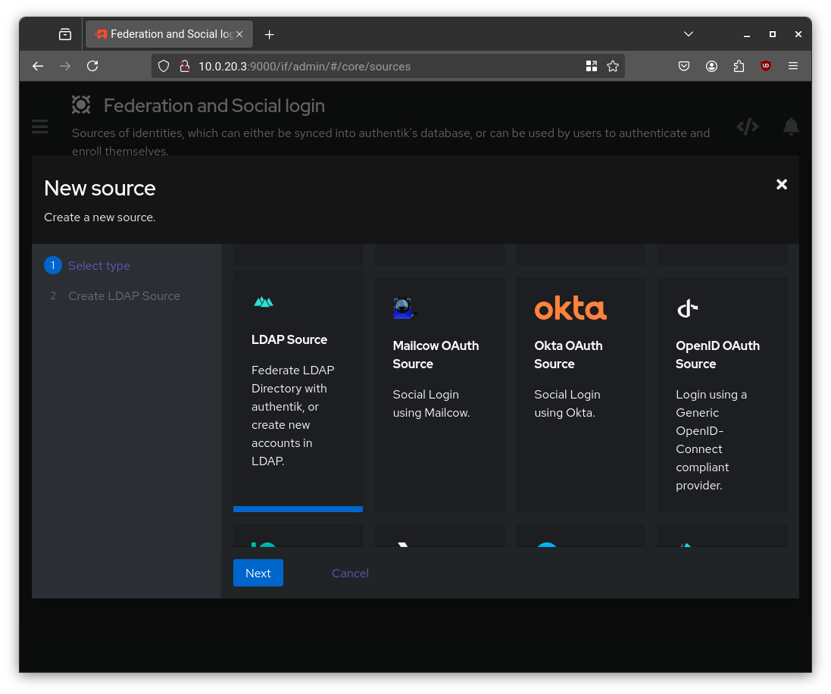Open the extensions puzzle icon
This screenshot has width=831, height=694.
739,66
